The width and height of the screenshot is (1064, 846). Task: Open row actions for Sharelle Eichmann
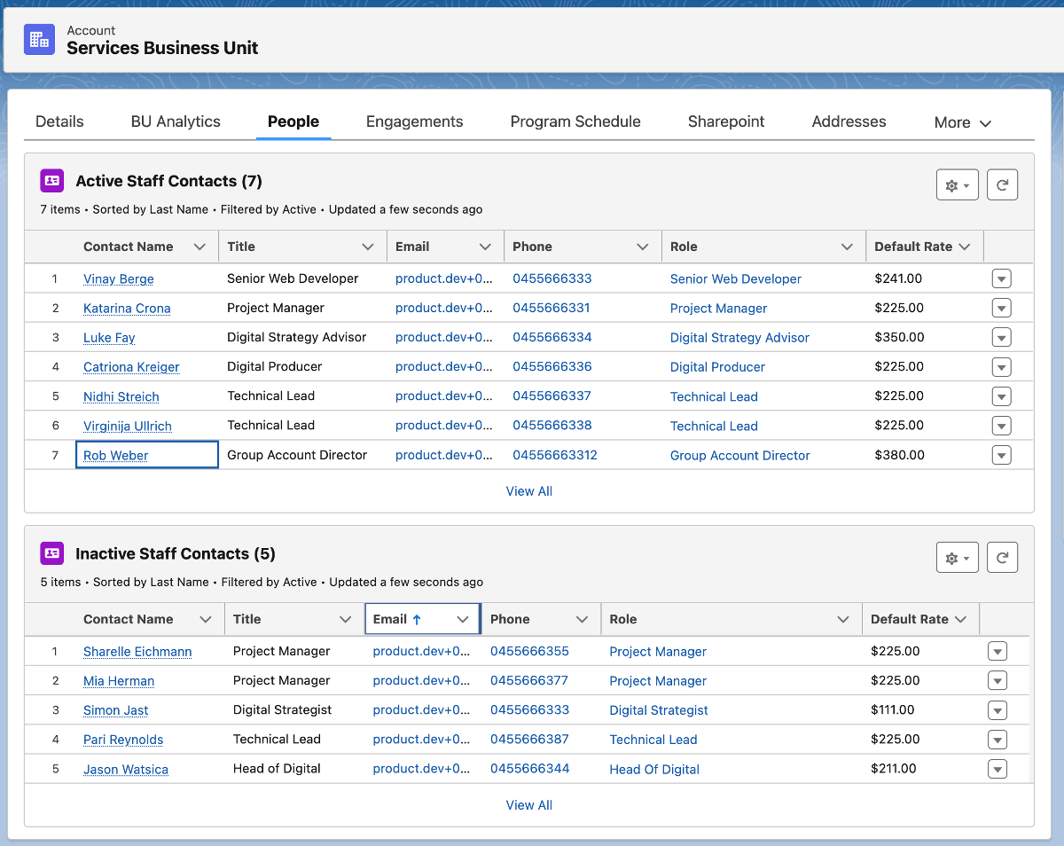click(x=997, y=652)
